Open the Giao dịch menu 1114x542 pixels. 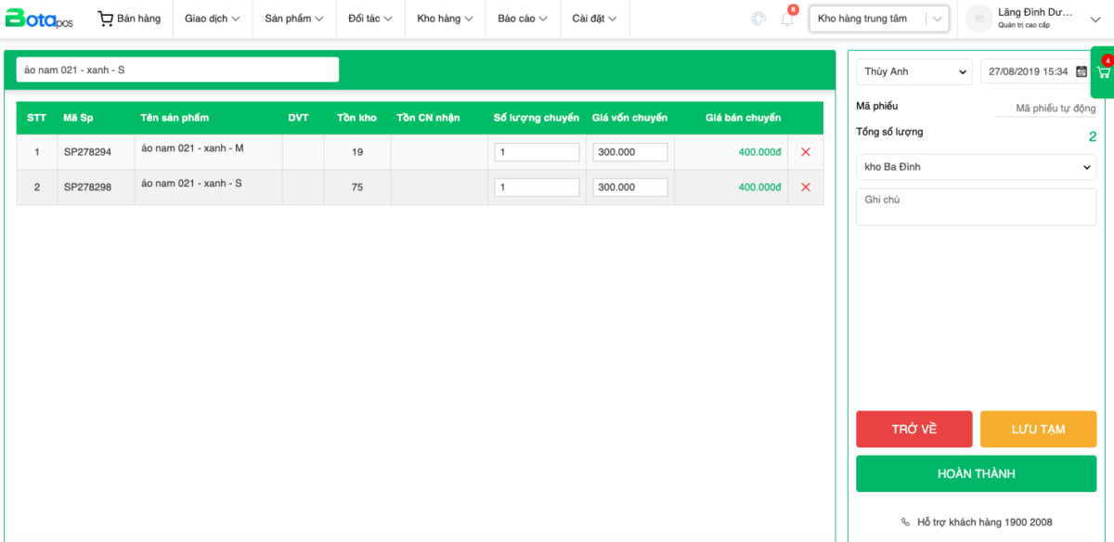coord(212,19)
